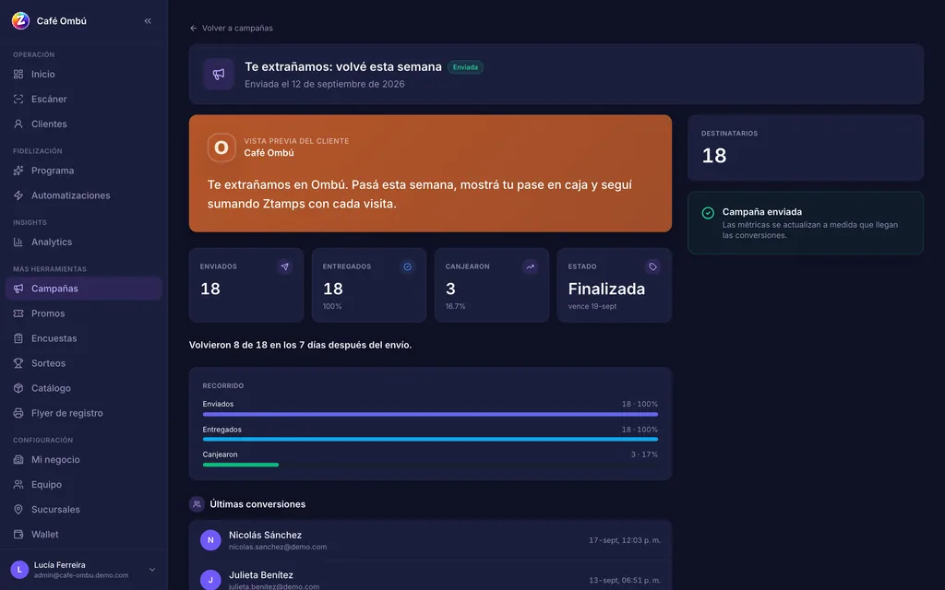Screen dimensions: 945x590
Task: Collapse the sidebar with the double-chevron icon
Action: [x=148, y=21]
